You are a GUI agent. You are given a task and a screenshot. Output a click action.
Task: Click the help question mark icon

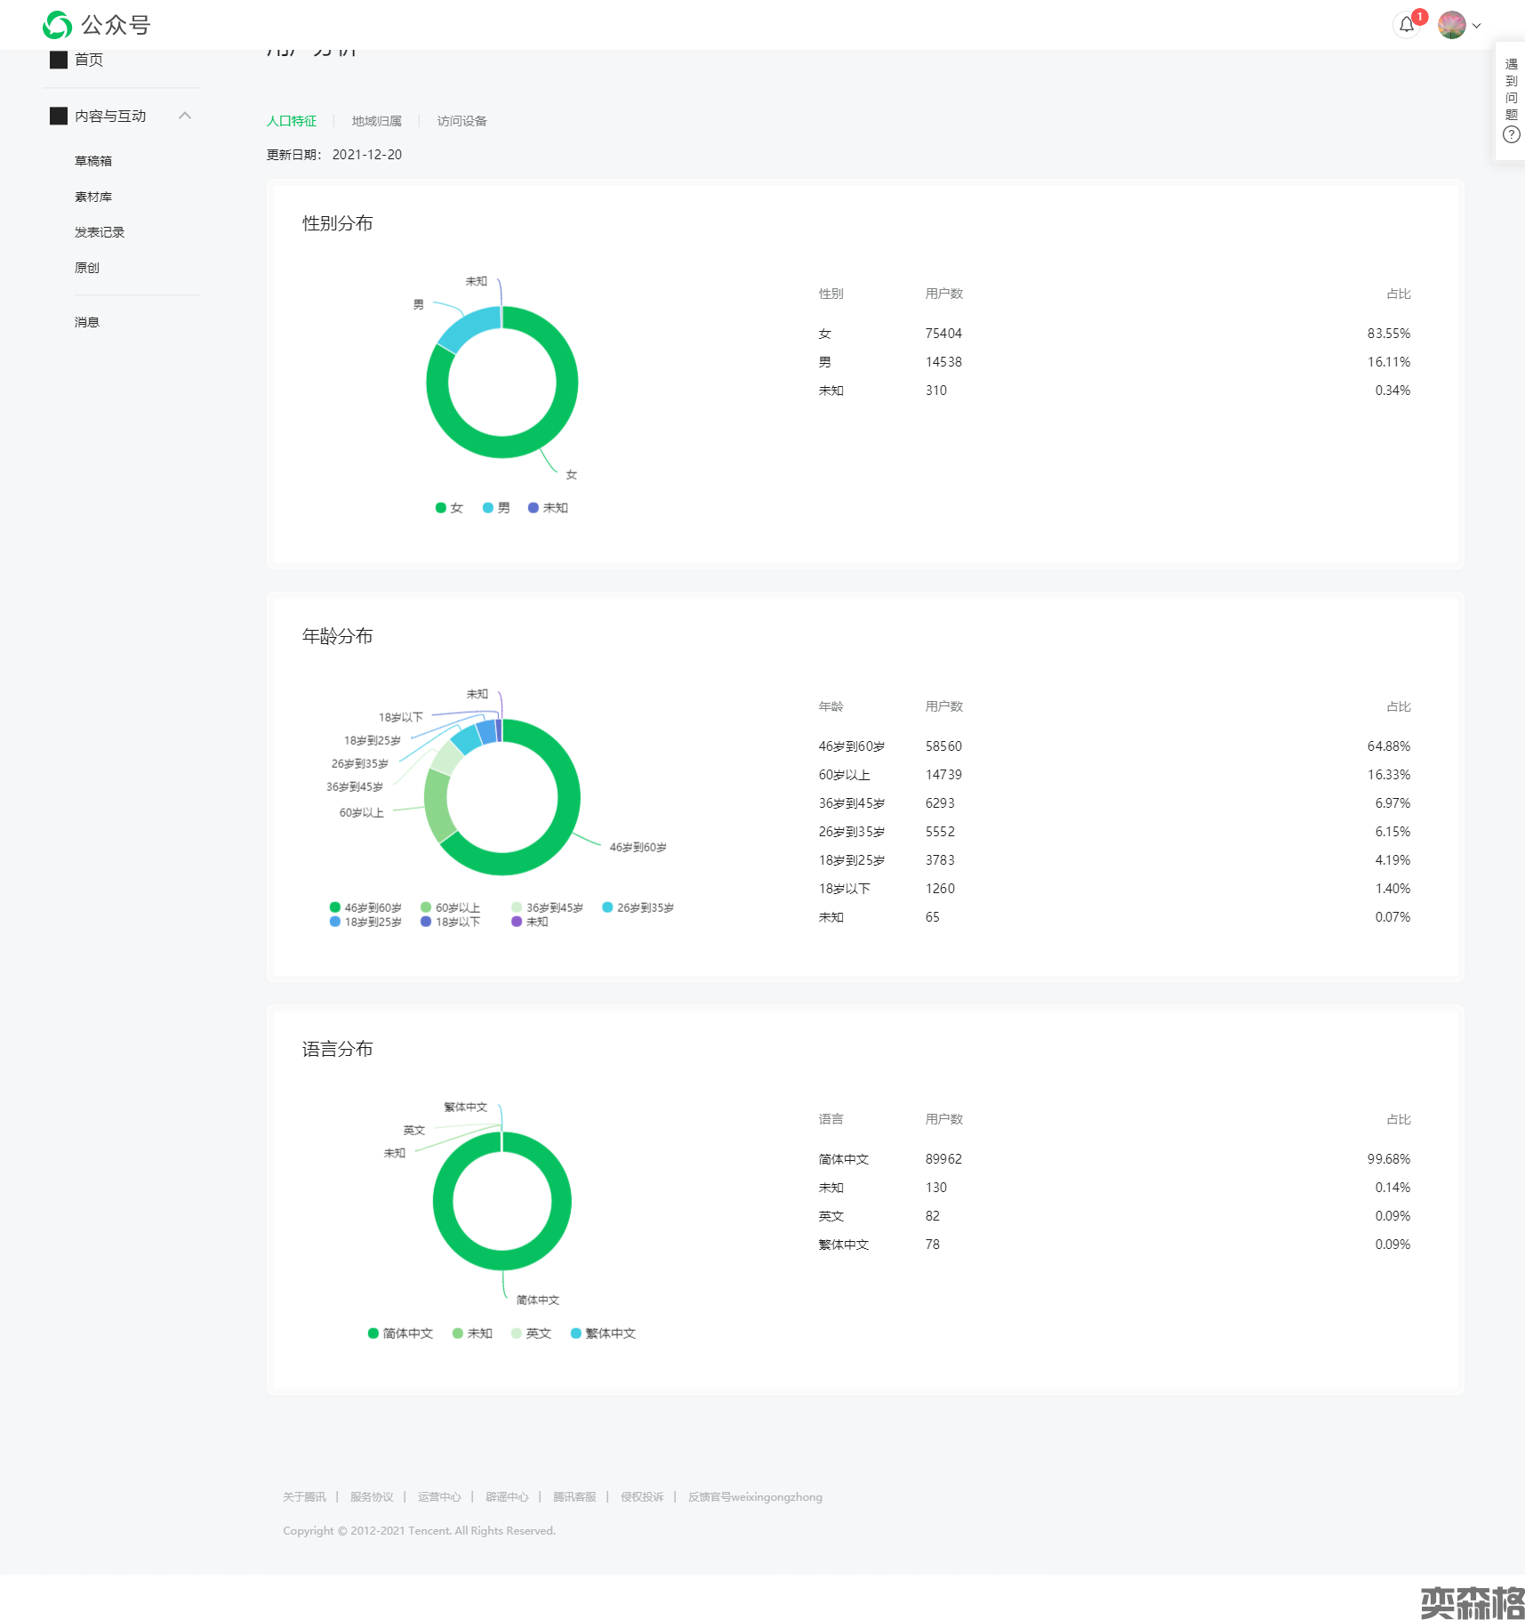[x=1511, y=135]
